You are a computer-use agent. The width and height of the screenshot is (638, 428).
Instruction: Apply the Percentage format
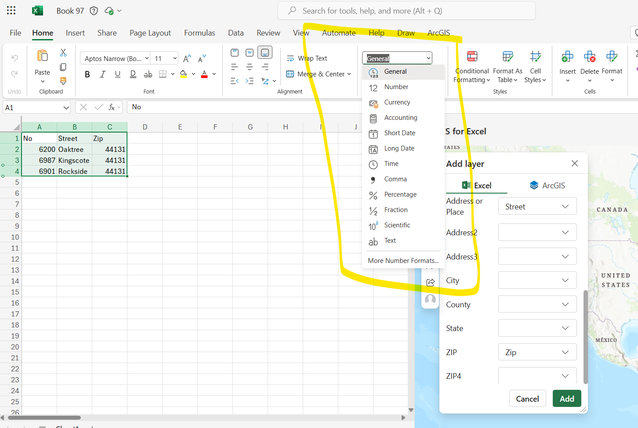click(x=400, y=194)
